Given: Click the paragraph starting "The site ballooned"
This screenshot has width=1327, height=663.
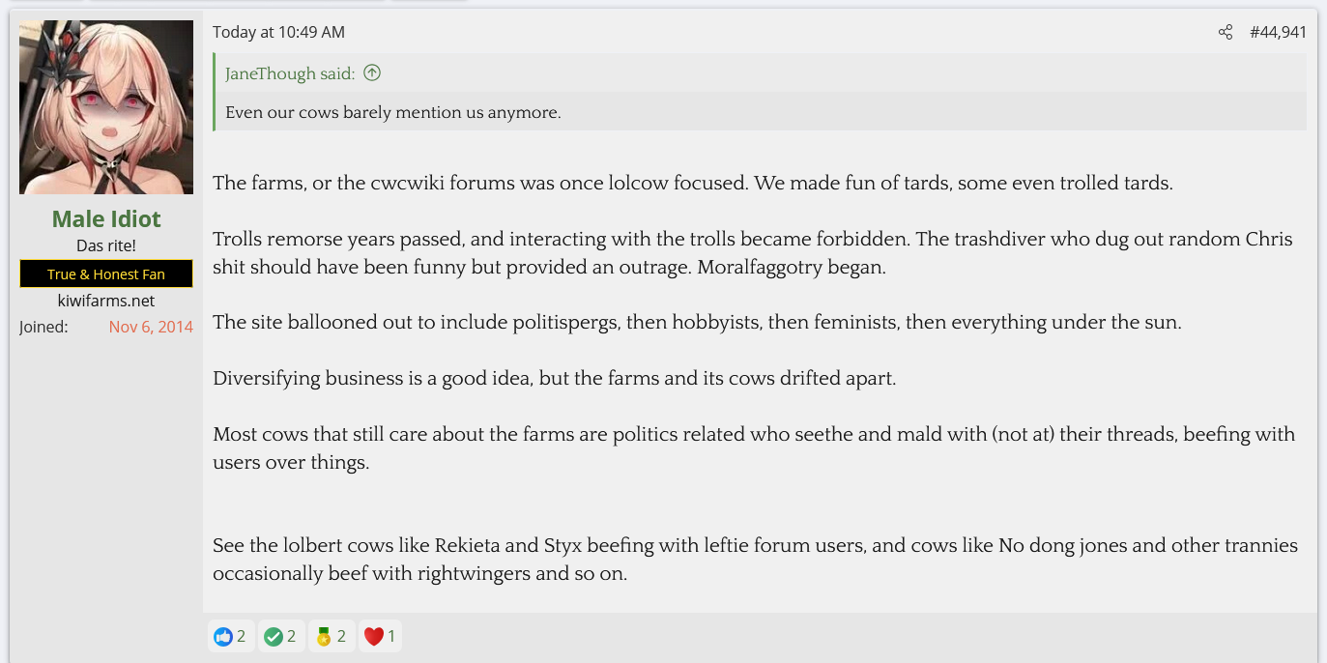Looking at the screenshot, I should click(x=696, y=323).
